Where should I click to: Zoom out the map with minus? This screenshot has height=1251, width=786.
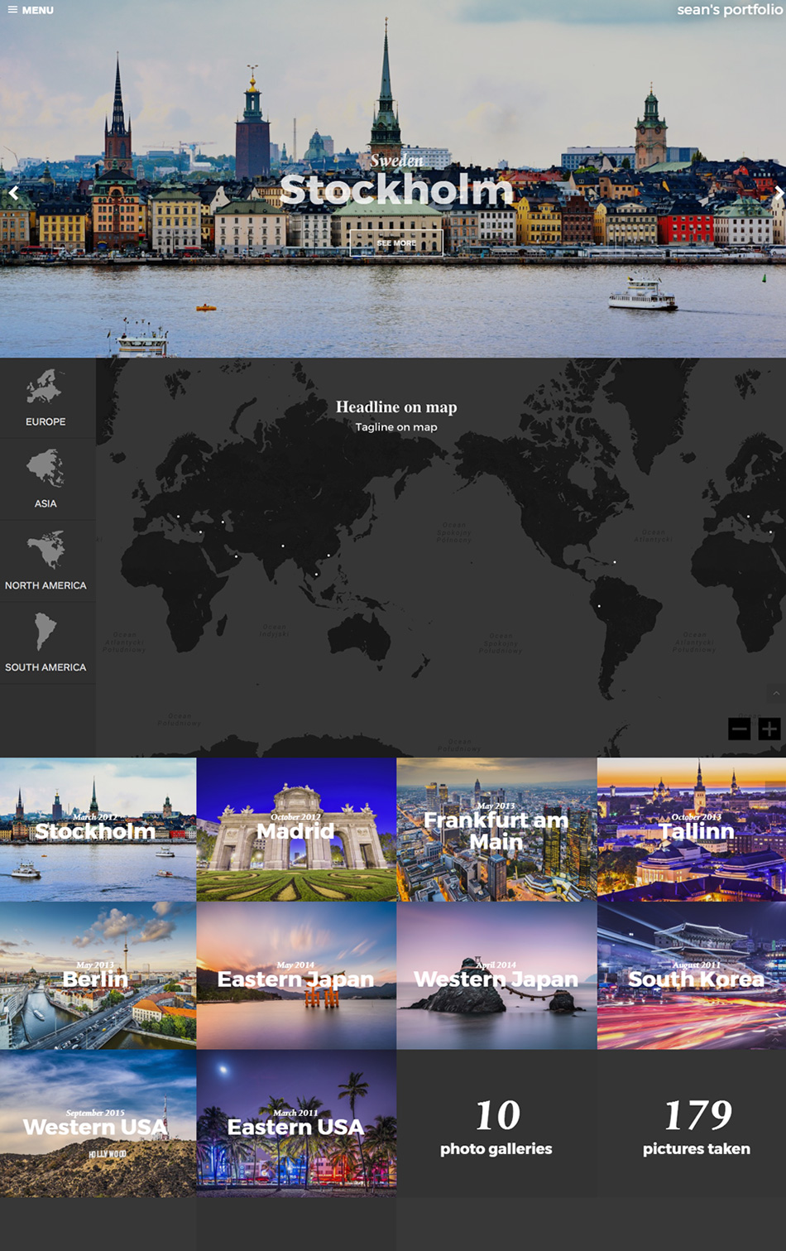pos(739,729)
